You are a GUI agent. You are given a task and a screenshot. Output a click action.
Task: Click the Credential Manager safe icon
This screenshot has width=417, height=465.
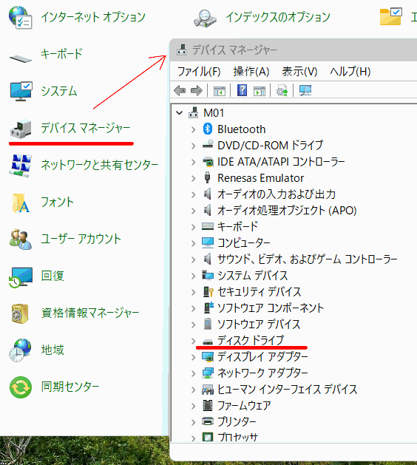(x=20, y=313)
